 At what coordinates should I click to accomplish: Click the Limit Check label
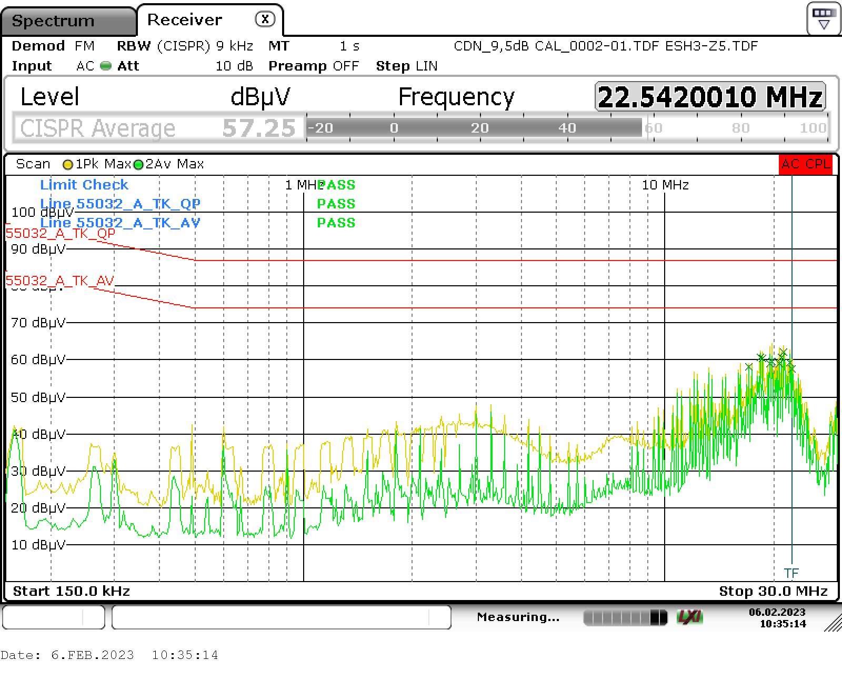pos(84,185)
